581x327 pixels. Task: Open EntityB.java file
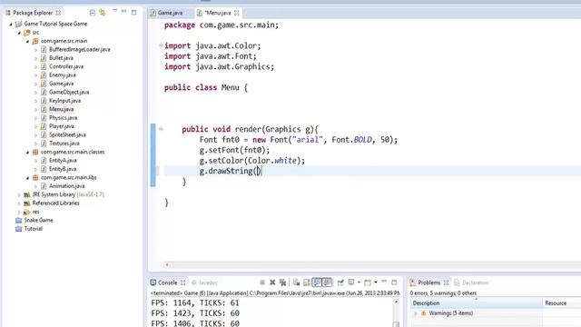click(x=63, y=169)
